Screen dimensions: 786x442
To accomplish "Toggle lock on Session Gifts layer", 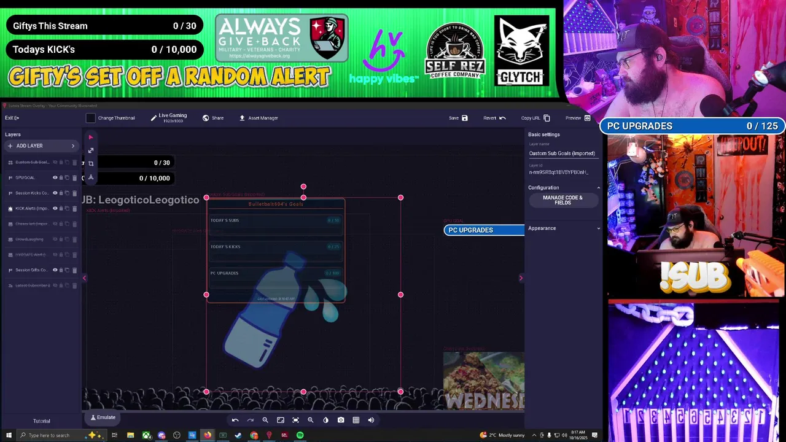I will click(61, 270).
